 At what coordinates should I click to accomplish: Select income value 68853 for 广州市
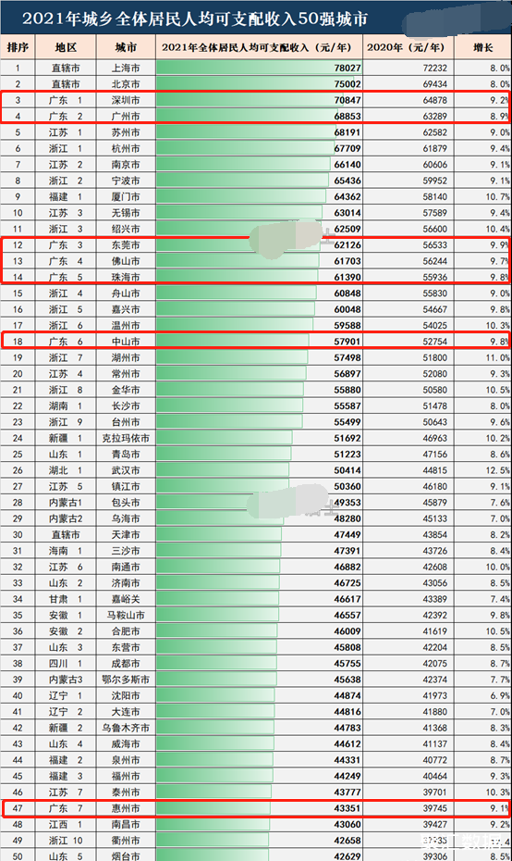coord(347,117)
